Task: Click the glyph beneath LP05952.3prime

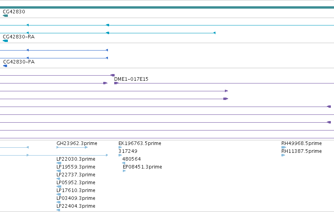Action: click(x=59, y=187)
